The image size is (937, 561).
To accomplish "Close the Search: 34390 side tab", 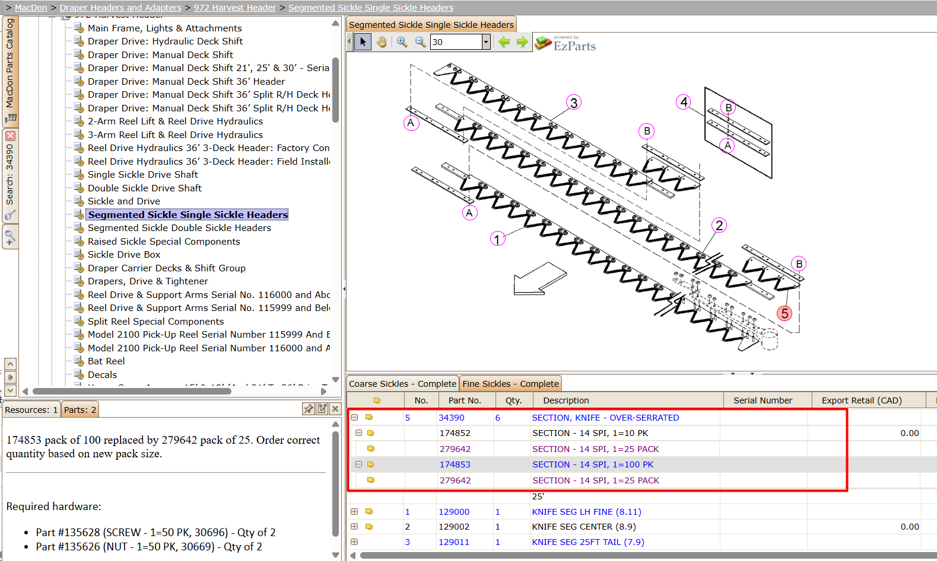I will tap(10, 136).
